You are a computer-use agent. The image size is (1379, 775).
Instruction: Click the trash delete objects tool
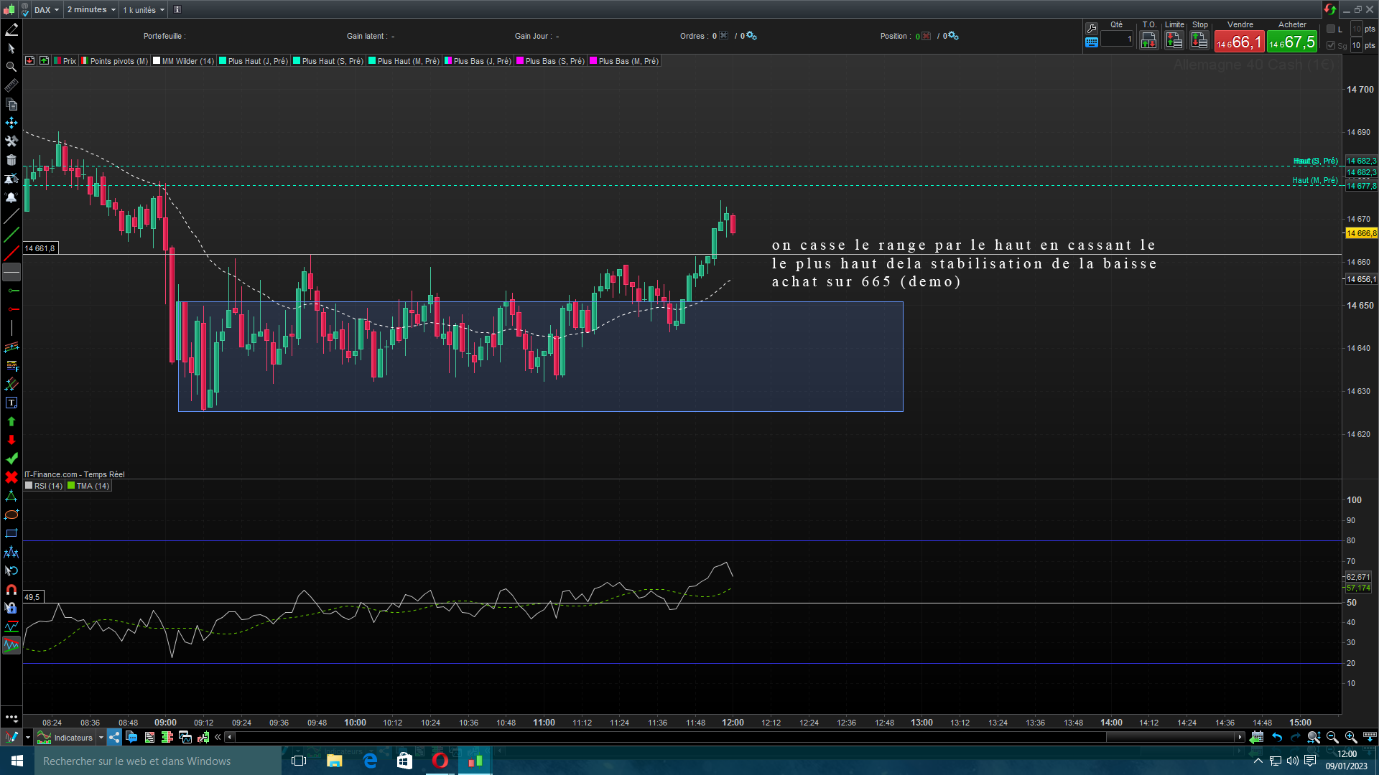coord(11,160)
